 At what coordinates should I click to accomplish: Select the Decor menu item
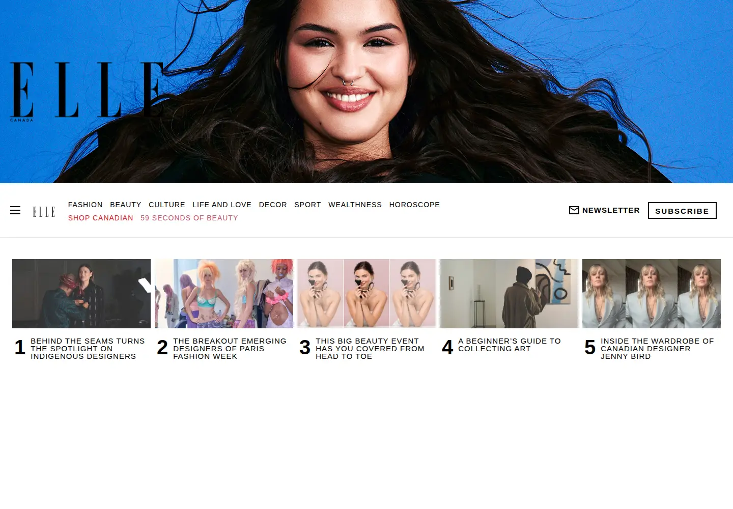tap(273, 205)
